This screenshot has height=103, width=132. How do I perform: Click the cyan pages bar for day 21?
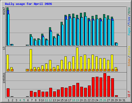pyautogui.click(x=86, y=31)
